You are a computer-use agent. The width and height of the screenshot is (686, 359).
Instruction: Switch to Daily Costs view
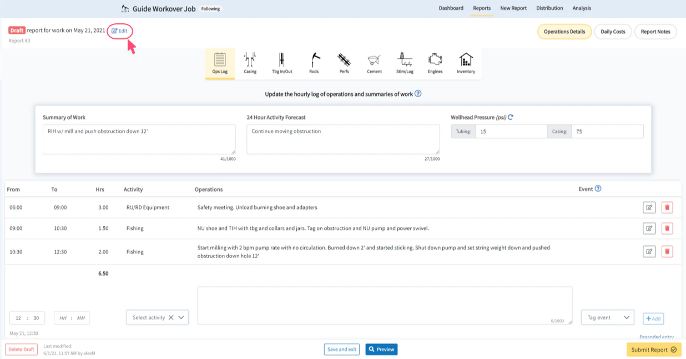click(x=613, y=32)
